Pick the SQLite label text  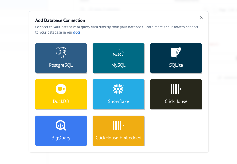click(x=176, y=65)
